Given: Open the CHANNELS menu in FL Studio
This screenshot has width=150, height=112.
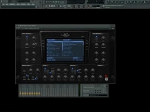Looking at the screenshot, I should [x=12, y=4].
